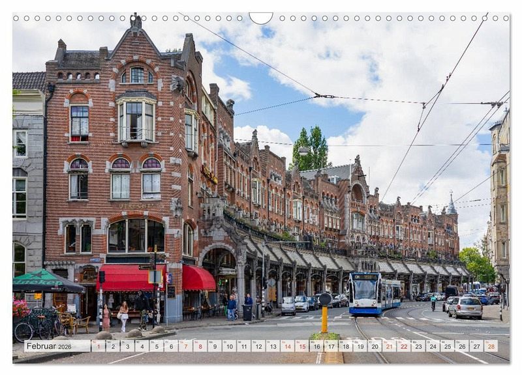
Task: Pick day 14 on the calendar row
Action: click(287, 346)
